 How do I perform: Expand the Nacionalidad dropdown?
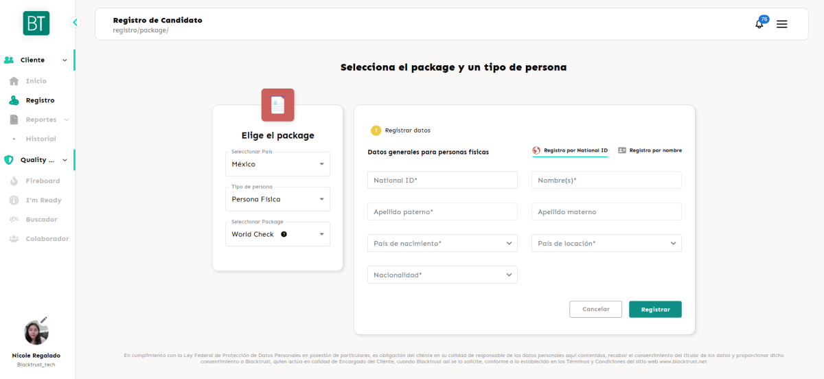[442, 275]
